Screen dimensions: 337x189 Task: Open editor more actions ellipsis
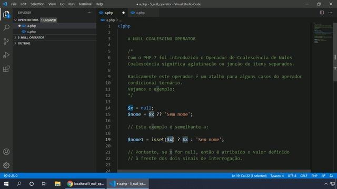click(330, 13)
